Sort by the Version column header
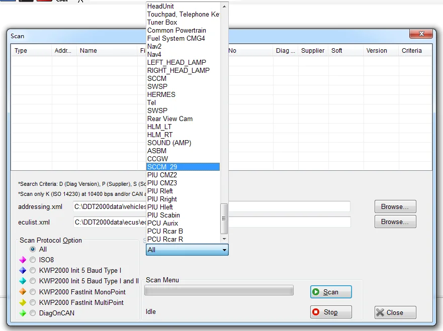 click(381, 51)
